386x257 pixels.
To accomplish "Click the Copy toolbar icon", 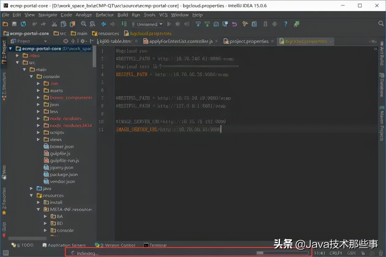I will [x=63, y=24].
